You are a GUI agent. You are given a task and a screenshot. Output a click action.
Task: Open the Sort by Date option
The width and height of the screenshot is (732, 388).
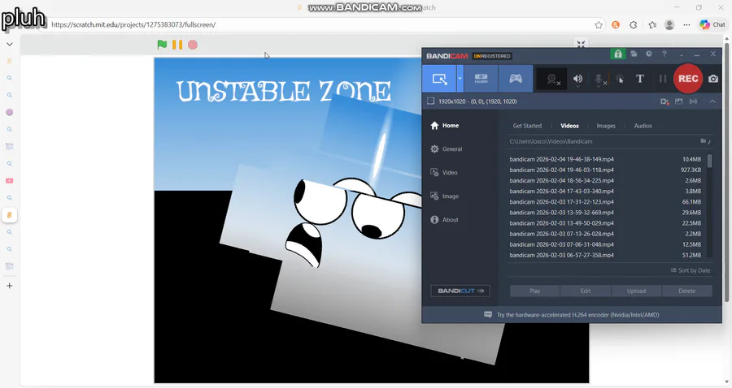pos(691,270)
